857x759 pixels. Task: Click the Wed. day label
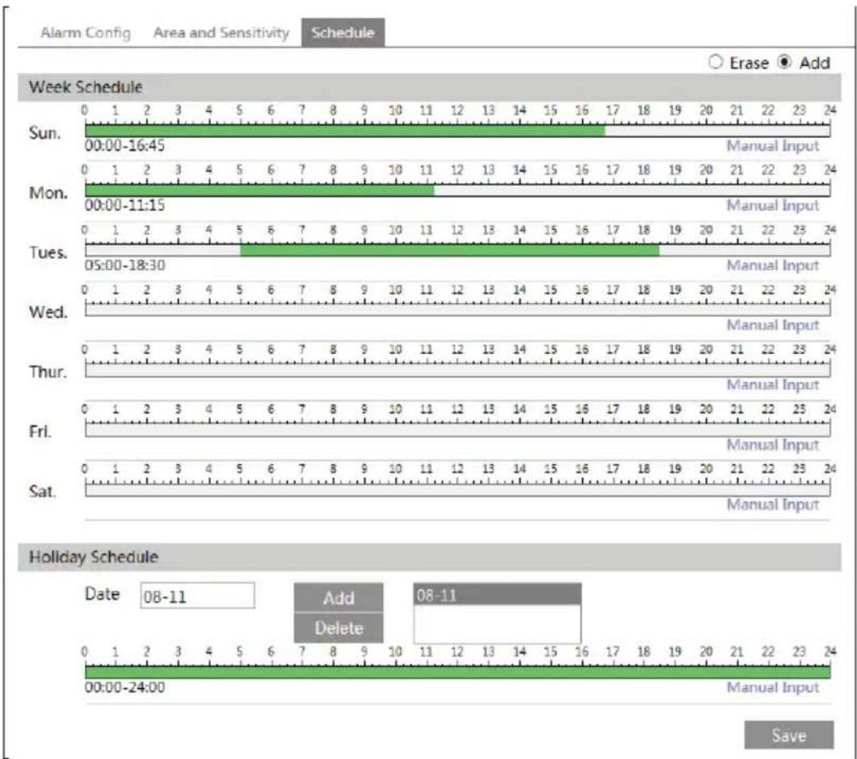coord(48,312)
